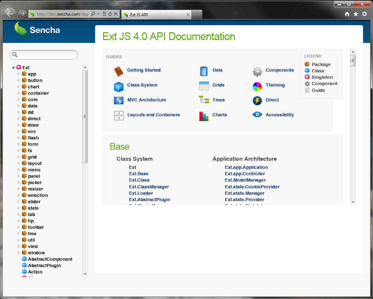This screenshot has width=373, height=299.
Task: Open the address bar dropdown arrow
Action: (98, 14)
